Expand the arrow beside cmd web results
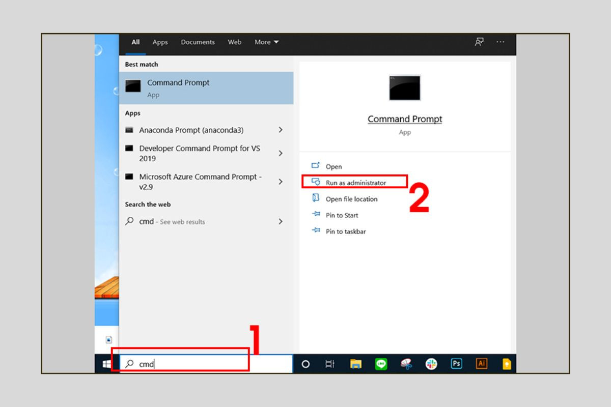 pyautogui.click(x=281, y=222)
